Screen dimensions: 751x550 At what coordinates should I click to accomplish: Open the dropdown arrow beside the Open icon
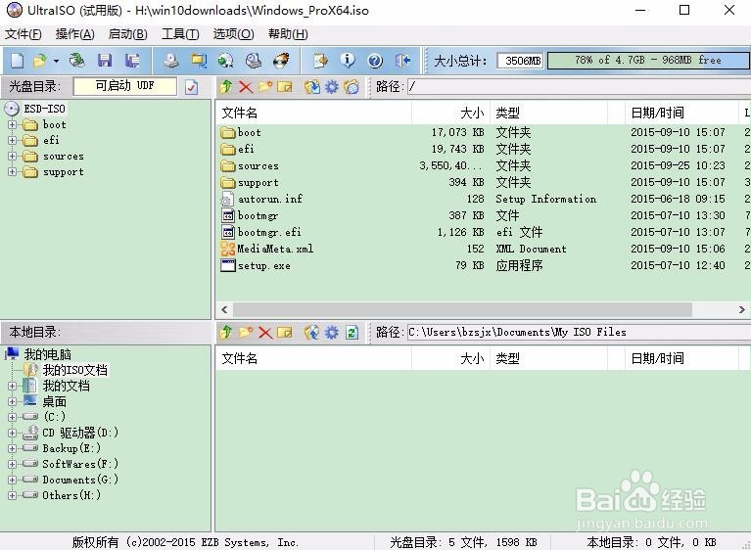[56, 61]
